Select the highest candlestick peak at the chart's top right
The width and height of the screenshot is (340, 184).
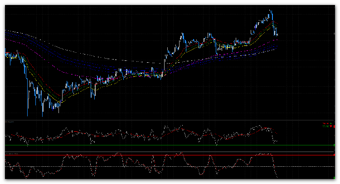(x=271, y=10)
